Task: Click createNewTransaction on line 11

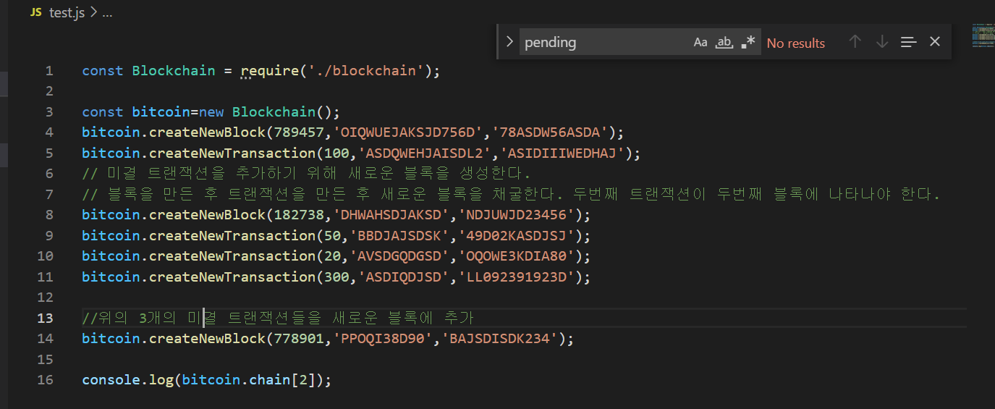Action: (x=232, y=277)
